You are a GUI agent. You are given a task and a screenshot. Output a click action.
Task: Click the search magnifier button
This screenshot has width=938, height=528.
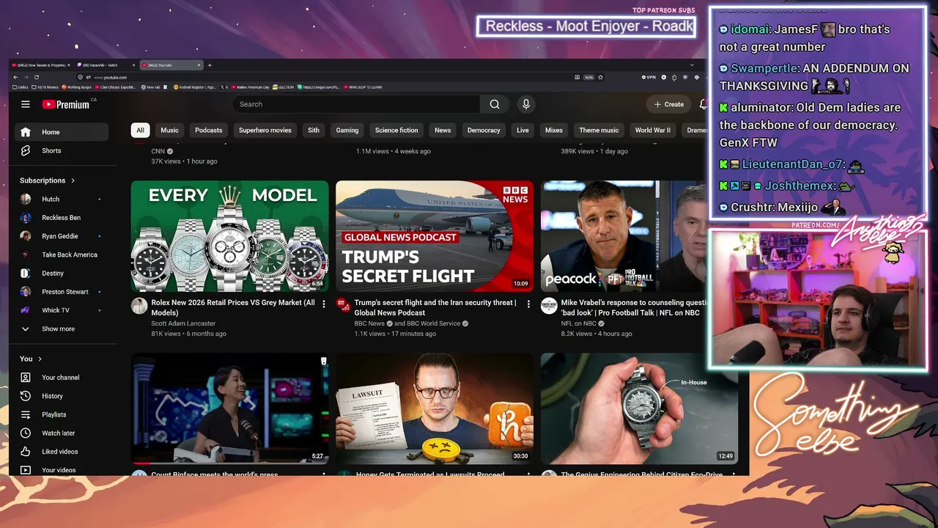click(495, 104)
